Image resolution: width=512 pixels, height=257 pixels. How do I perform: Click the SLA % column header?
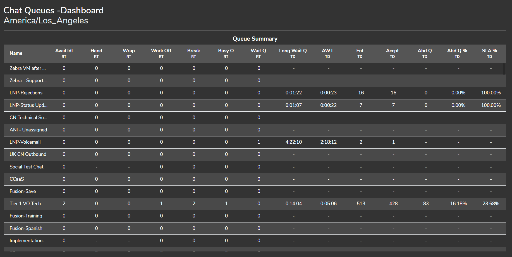489,53
